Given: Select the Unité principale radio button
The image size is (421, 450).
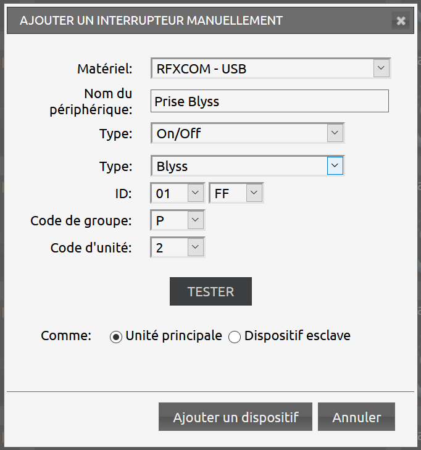Looking at the screenshot, I should [115, 337].
